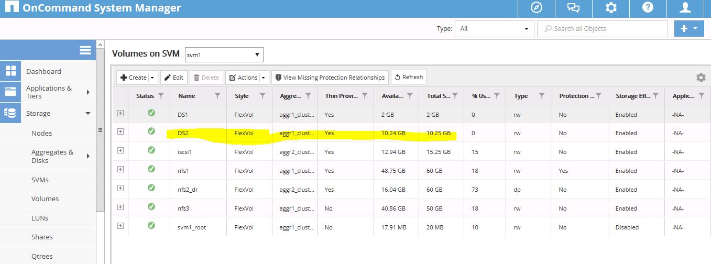Click green status check for svm1_root

tap(151, 225)
